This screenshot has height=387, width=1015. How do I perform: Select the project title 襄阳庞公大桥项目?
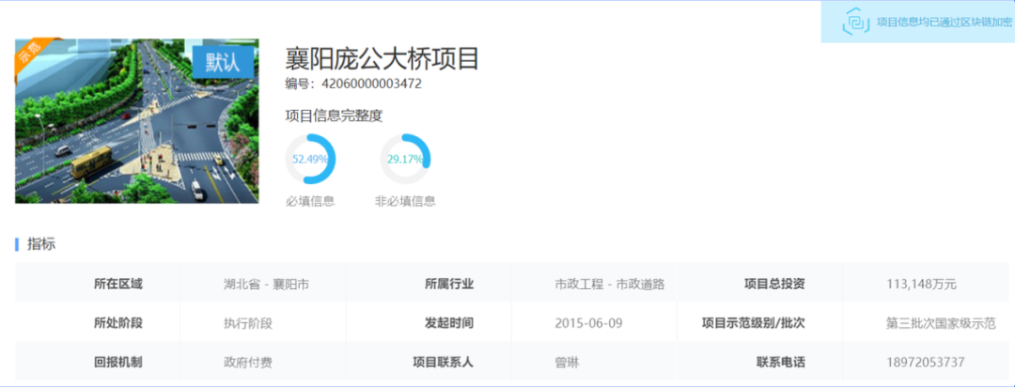pos(382,59)
